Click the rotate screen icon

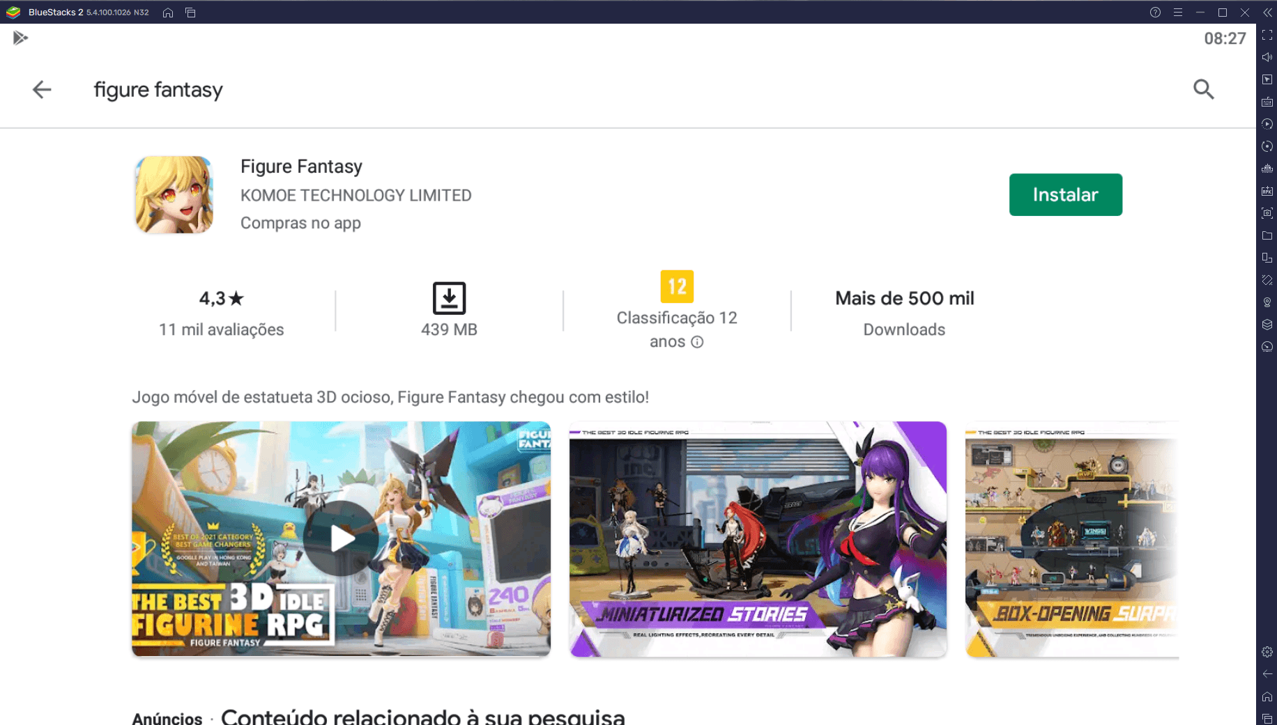tap(1267, 280)
